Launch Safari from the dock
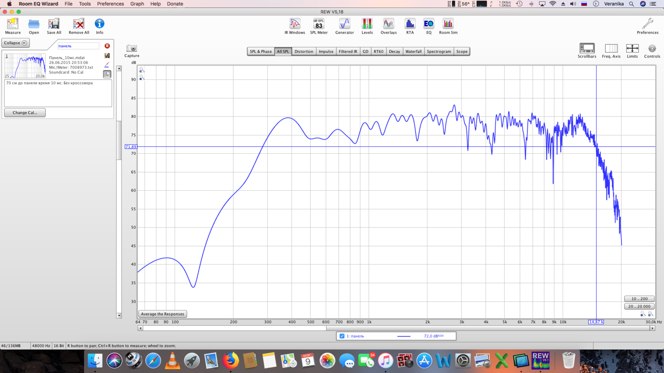This screenshot has height=373, width=664. 153,361
